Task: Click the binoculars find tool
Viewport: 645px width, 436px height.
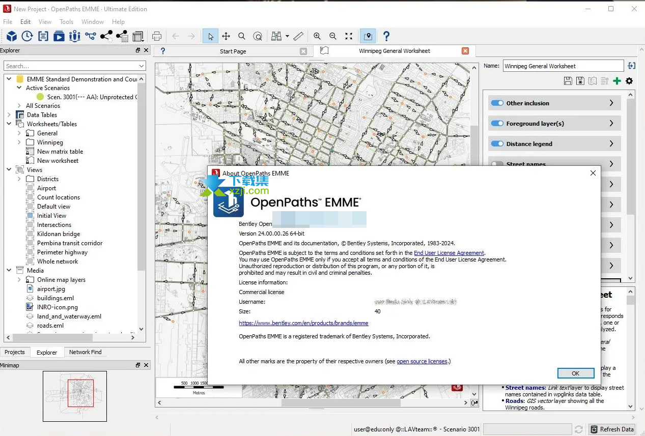Action: [x=276, y=36]
